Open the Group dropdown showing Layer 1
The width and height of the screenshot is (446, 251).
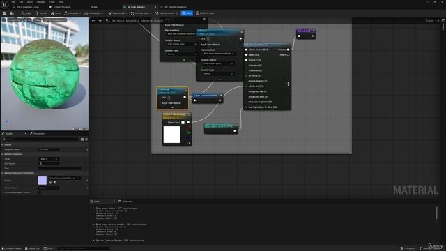pos(49,159)
